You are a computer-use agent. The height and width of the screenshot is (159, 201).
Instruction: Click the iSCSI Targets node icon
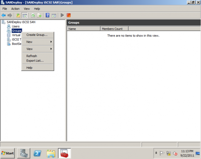[9, 39]
